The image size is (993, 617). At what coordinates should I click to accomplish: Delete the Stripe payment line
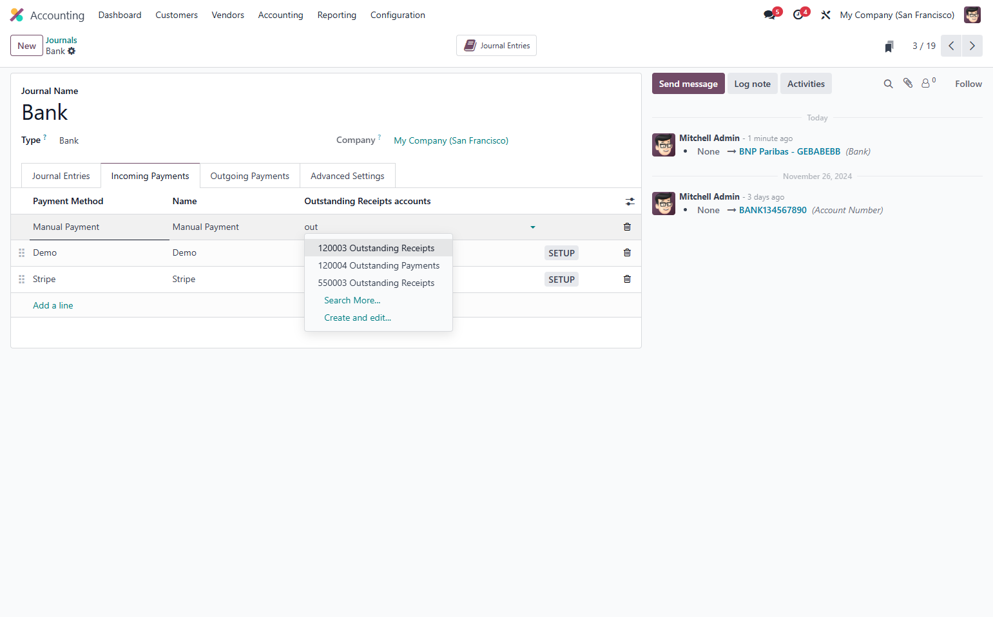coord(627,279)
